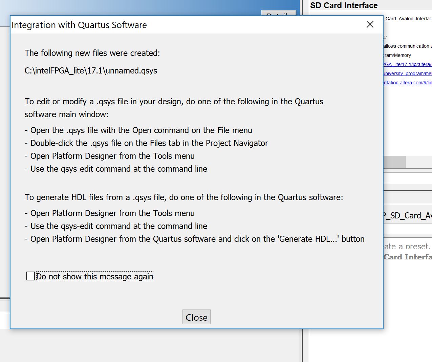432x362 pixels.
Task: Click the partially hidden Details button
Action: point(279,13)
